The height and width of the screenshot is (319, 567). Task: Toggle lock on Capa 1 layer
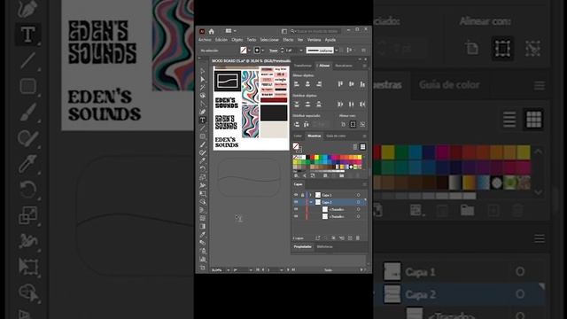point(302,195)
